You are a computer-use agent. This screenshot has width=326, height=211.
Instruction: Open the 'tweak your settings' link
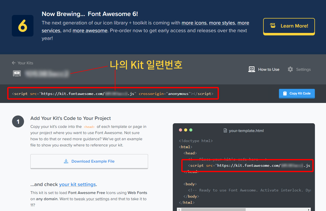click(92, 199)
